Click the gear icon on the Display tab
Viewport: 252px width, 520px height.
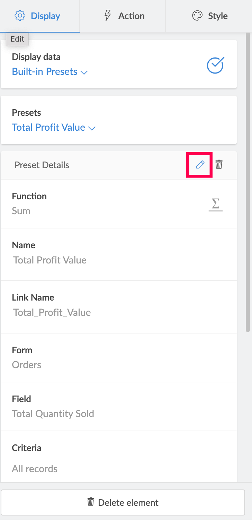pos(20,16)
